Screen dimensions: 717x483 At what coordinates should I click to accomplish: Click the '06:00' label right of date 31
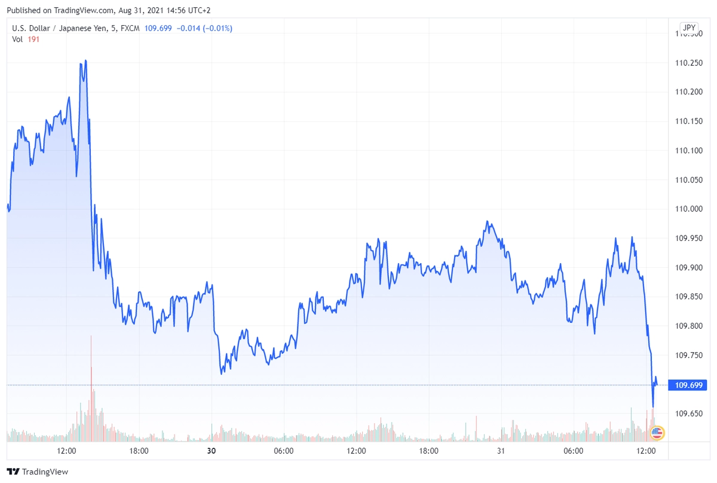tap(573, 451)
